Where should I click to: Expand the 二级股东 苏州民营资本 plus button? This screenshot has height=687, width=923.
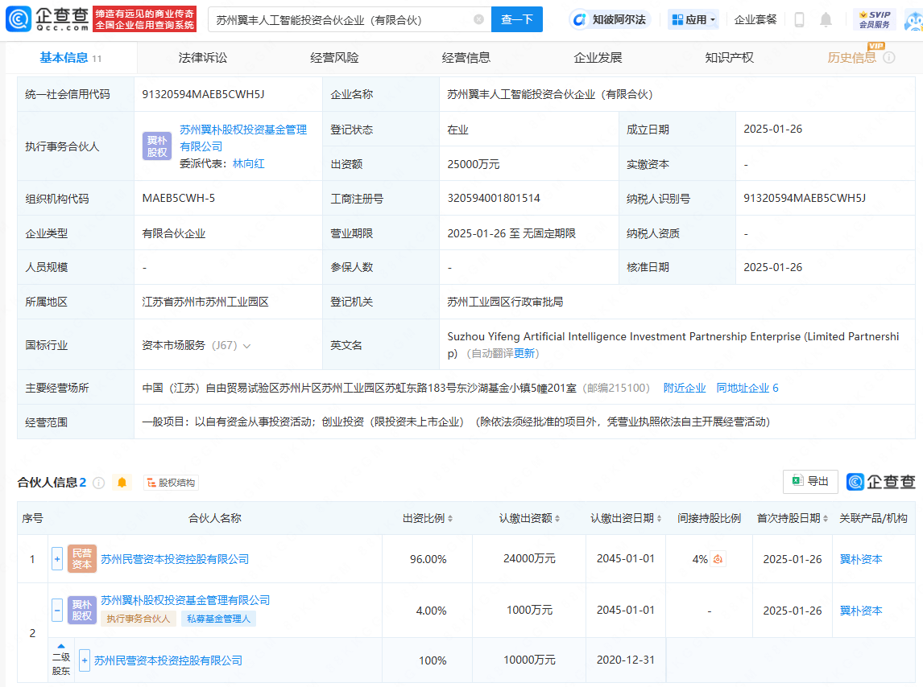(85, 660)
